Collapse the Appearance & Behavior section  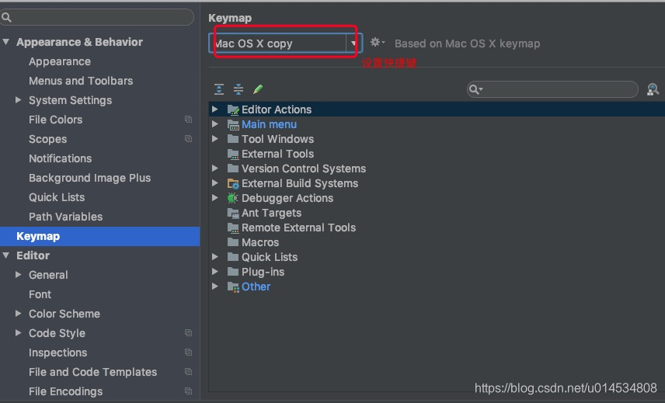[x=6, y=42]
